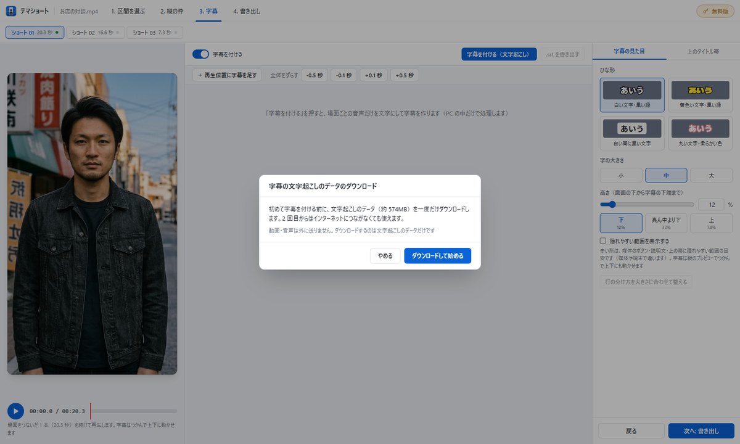Adjust the 高さ slider handle

612,204
